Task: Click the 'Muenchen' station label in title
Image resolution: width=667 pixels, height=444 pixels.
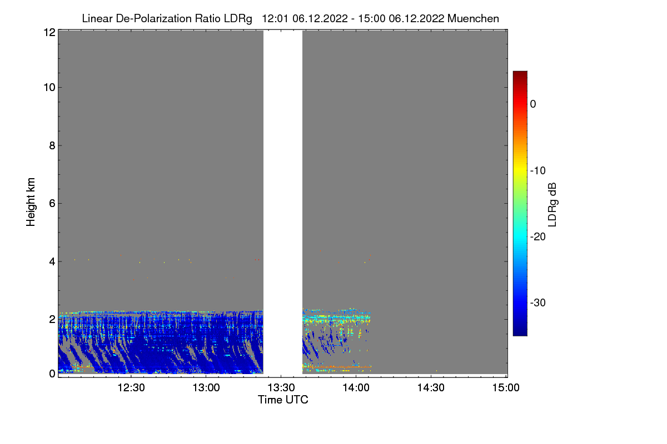Action: point(473,18)
